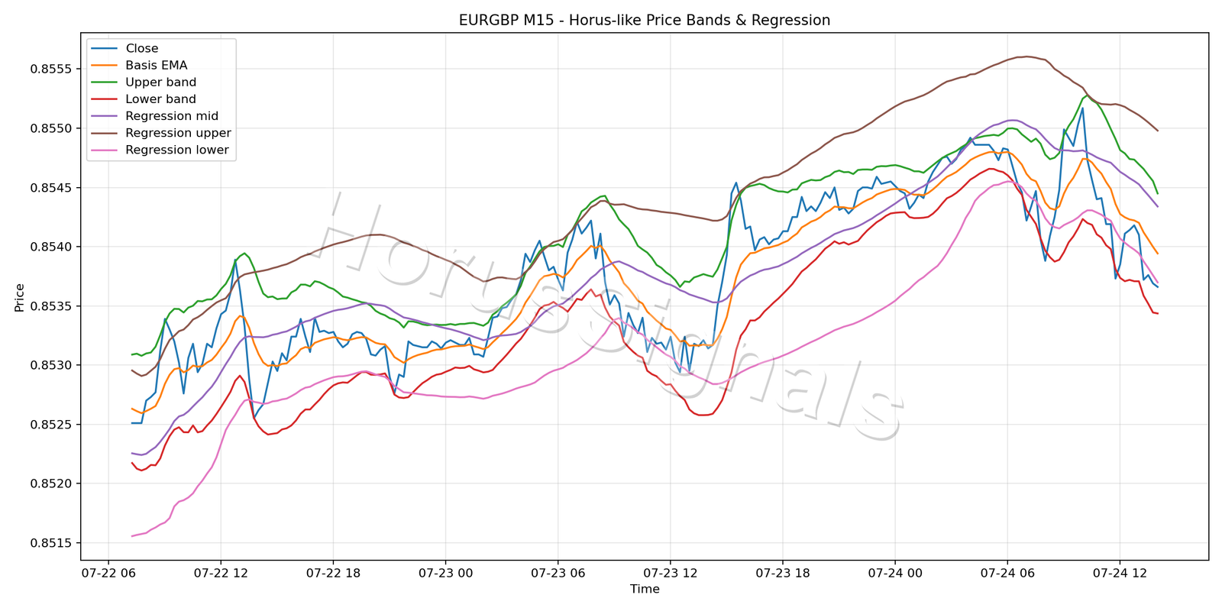Viewport: 1222px width, 611px height.
Task: Click the y-axis tick '0.8515'
Action: (50, 543)
